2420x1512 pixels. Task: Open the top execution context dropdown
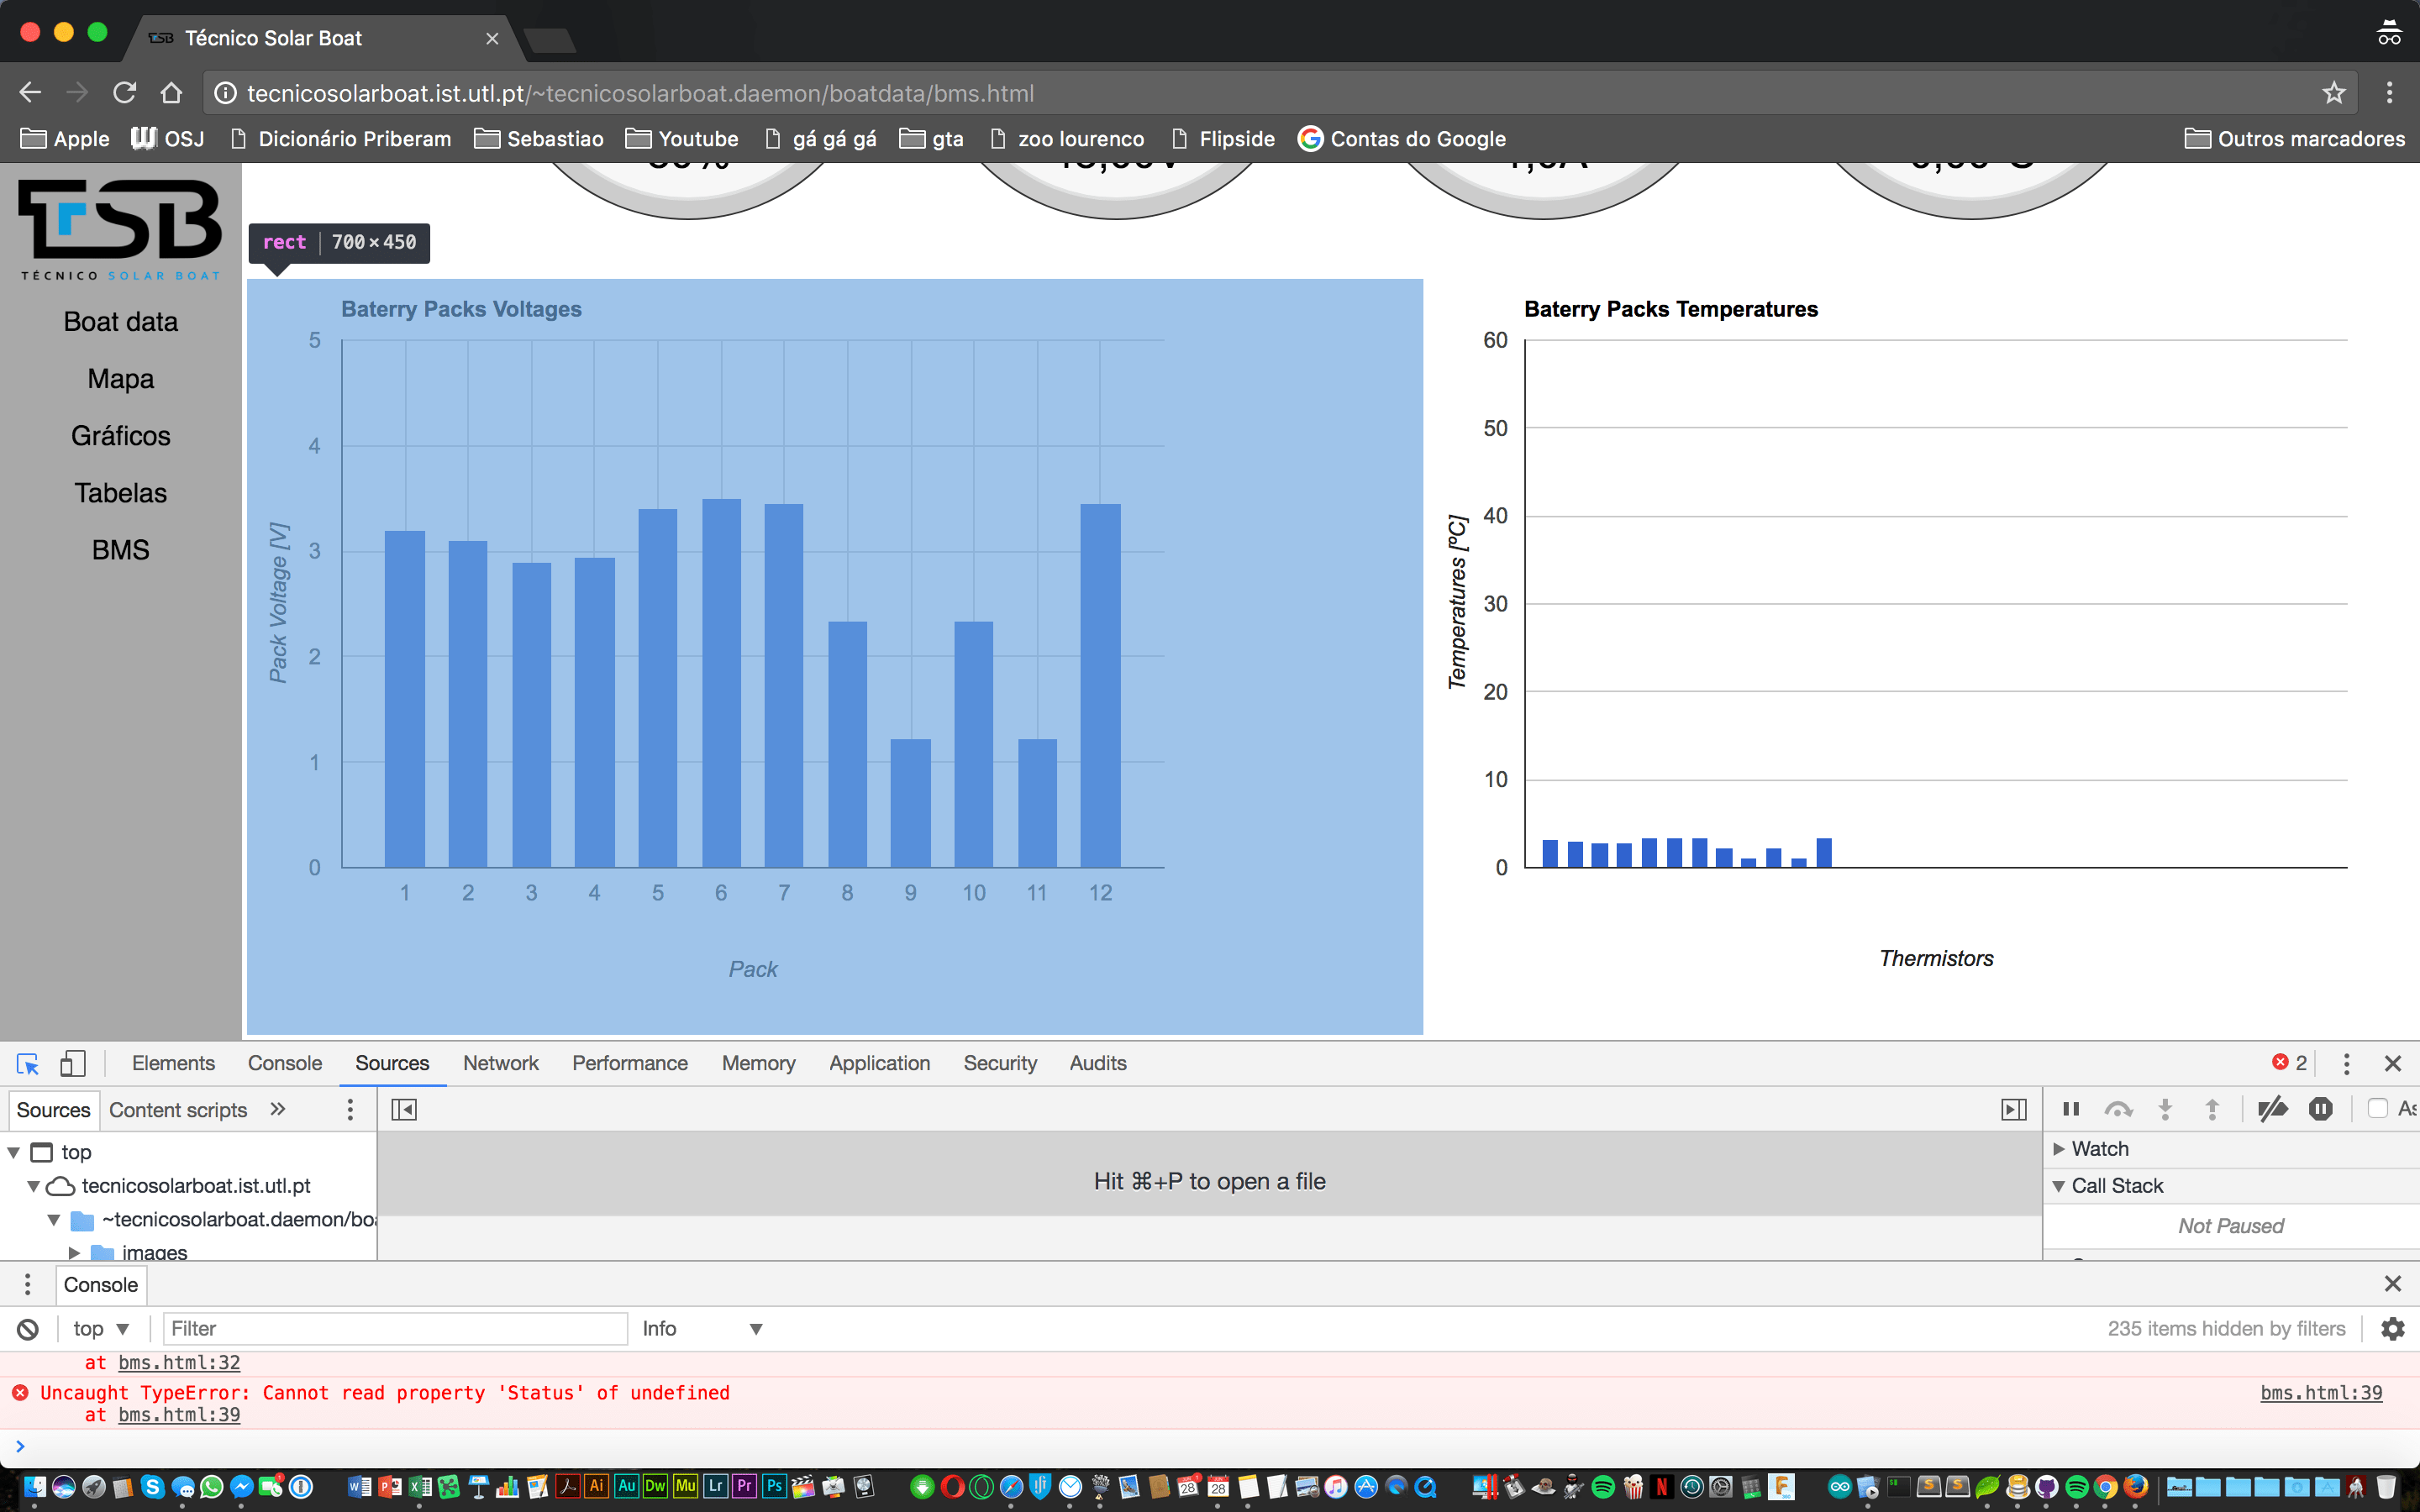(x=99, y=1328)
